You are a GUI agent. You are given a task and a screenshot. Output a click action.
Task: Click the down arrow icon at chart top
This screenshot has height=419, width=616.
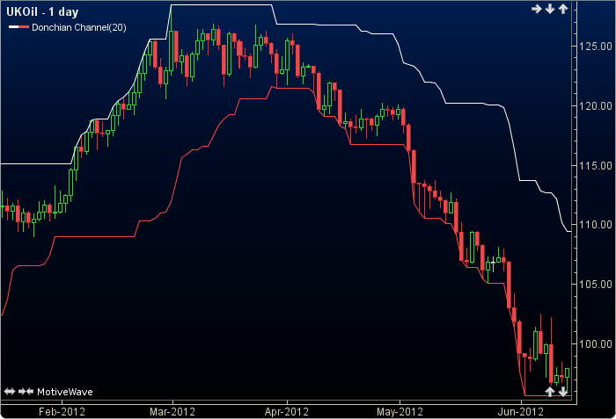[550, 9]
